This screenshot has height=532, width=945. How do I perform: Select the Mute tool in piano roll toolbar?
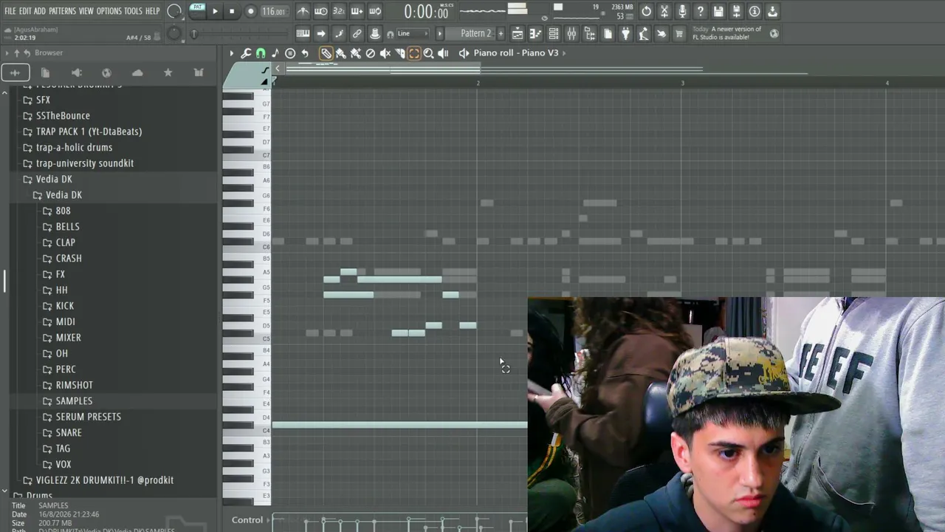click(x=385, y=53)
